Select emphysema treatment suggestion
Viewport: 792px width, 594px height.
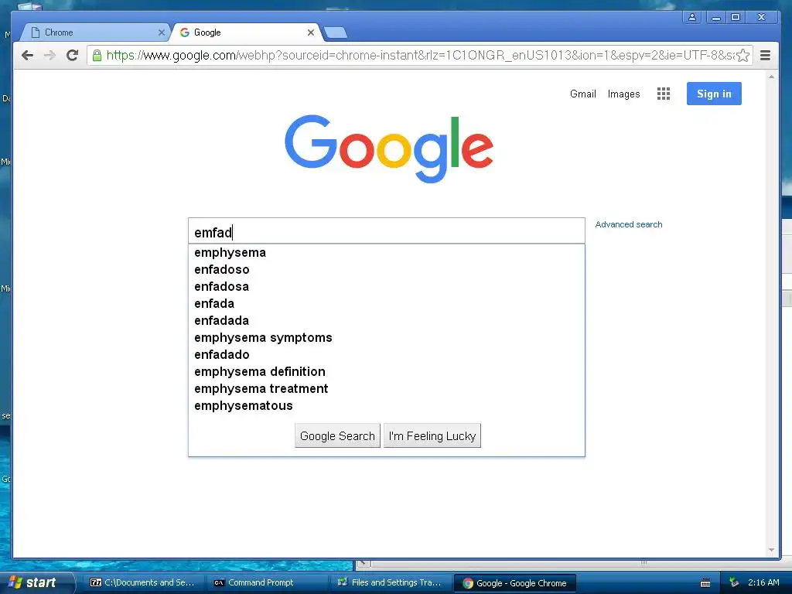[x=387, y=389]
